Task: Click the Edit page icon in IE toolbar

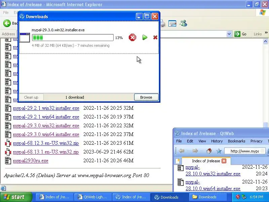Action: pyautogui.click(x=172, y=23)
